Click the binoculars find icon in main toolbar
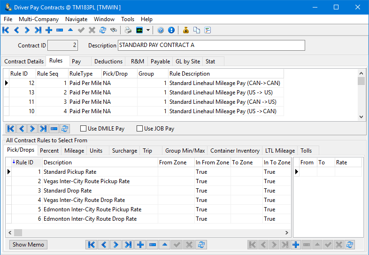This screenshot has height=255, width=369. tap(114, 30)
